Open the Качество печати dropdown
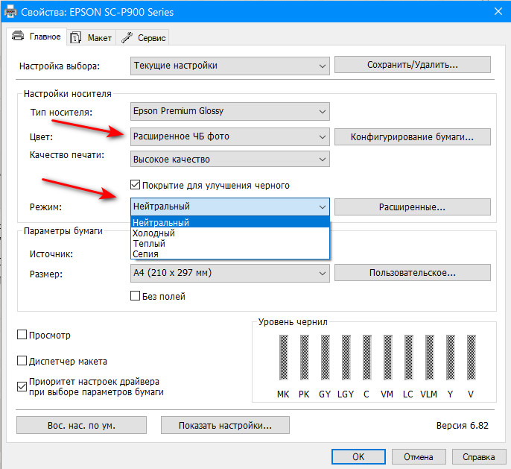This screenshot has width=511, height=469. tap(229, 159)
